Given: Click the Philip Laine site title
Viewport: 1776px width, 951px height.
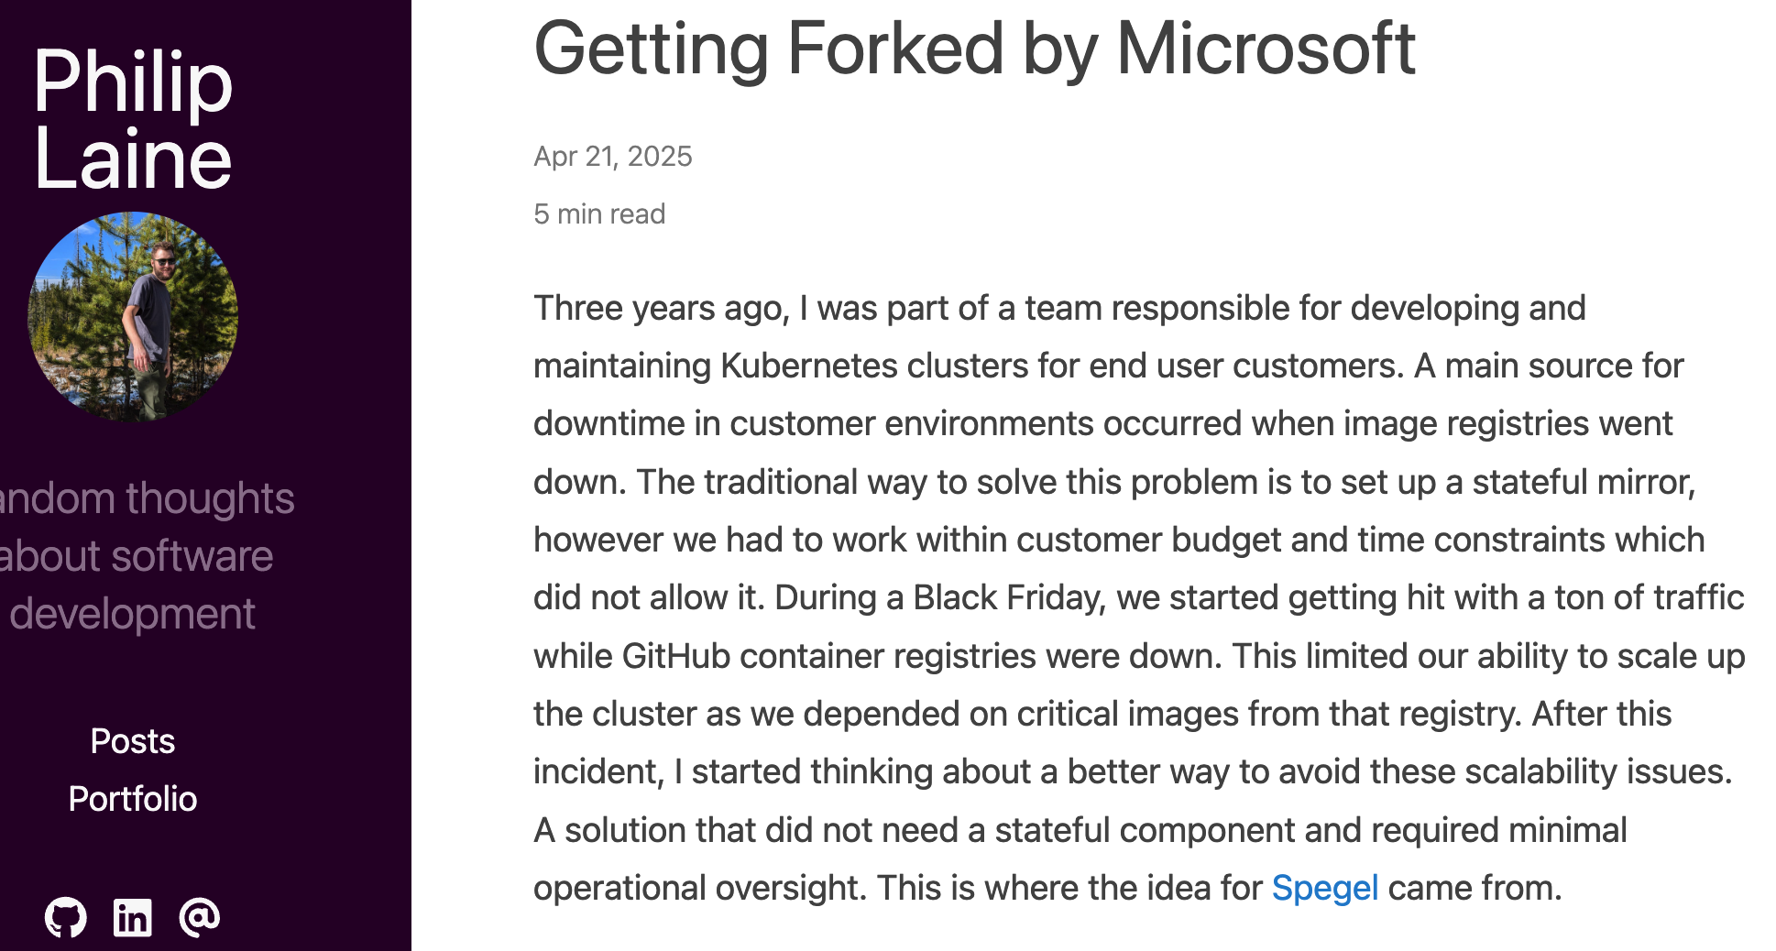Looking at the screenshot, I should click(133, 119).
